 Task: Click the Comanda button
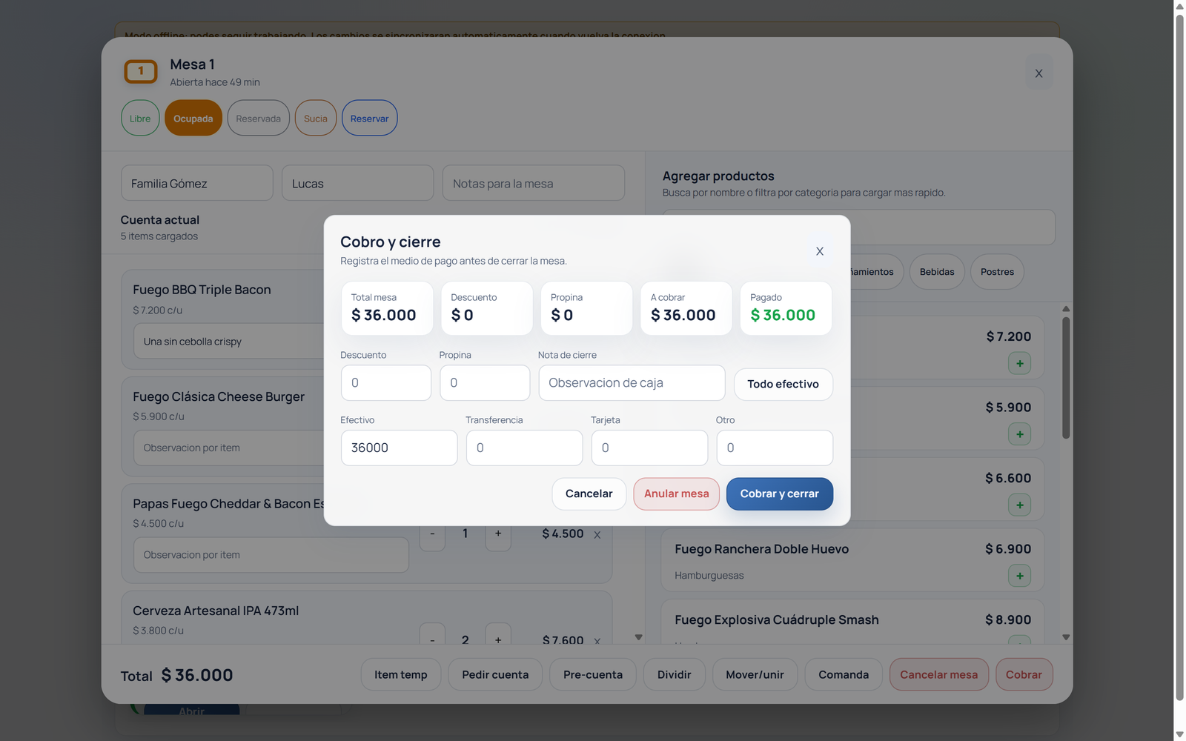(x=844, y=674)
